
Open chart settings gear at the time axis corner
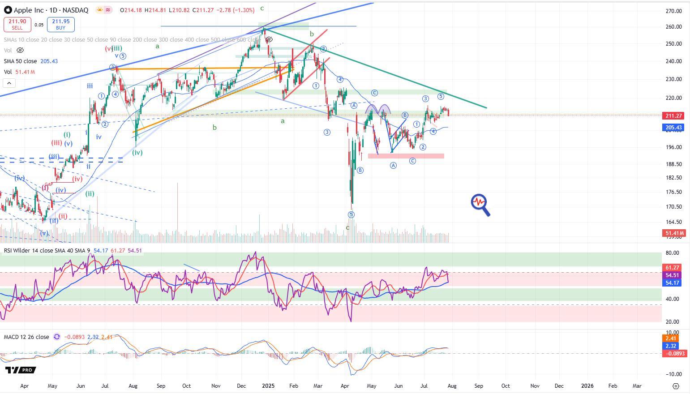coord(676,386)
